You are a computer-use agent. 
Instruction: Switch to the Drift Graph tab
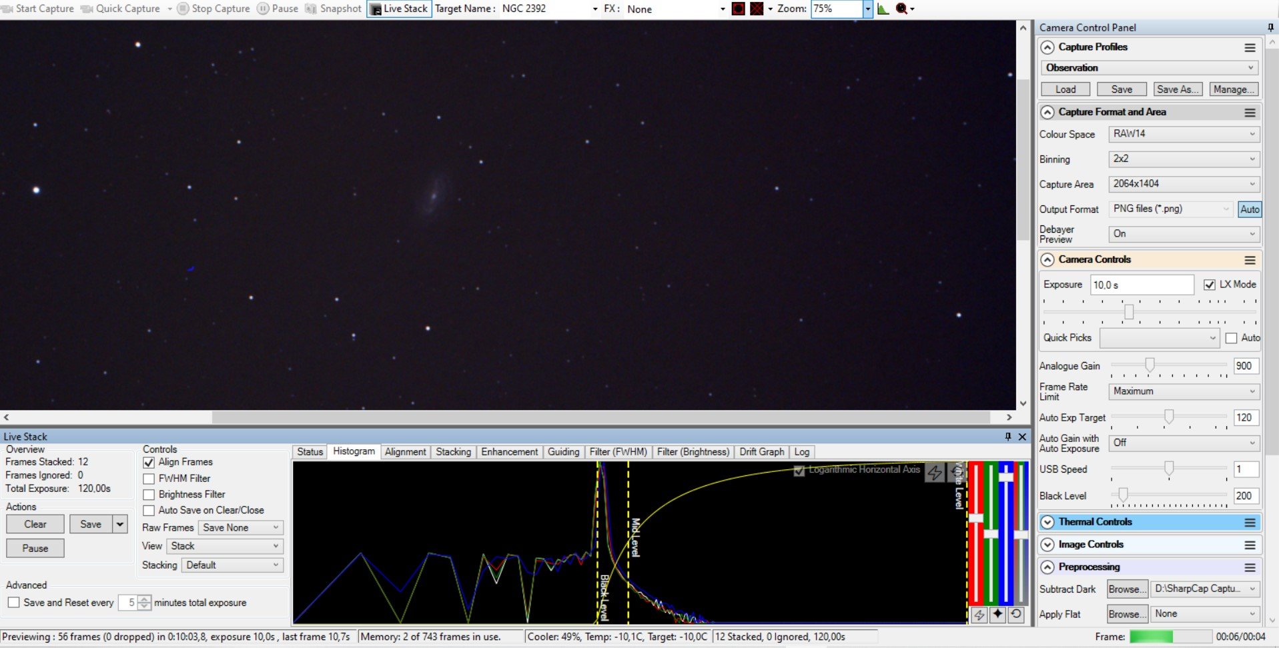761,452
